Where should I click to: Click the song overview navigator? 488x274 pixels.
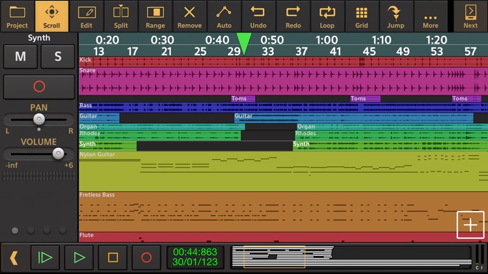click(x=351, y=257)
